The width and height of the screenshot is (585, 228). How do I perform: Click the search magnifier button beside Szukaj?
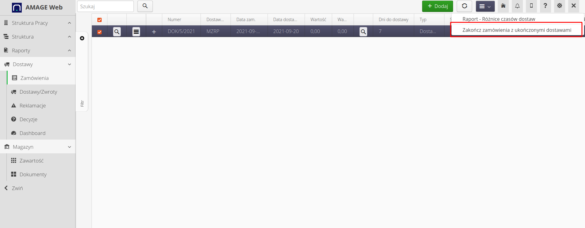(x=145, y=6)
